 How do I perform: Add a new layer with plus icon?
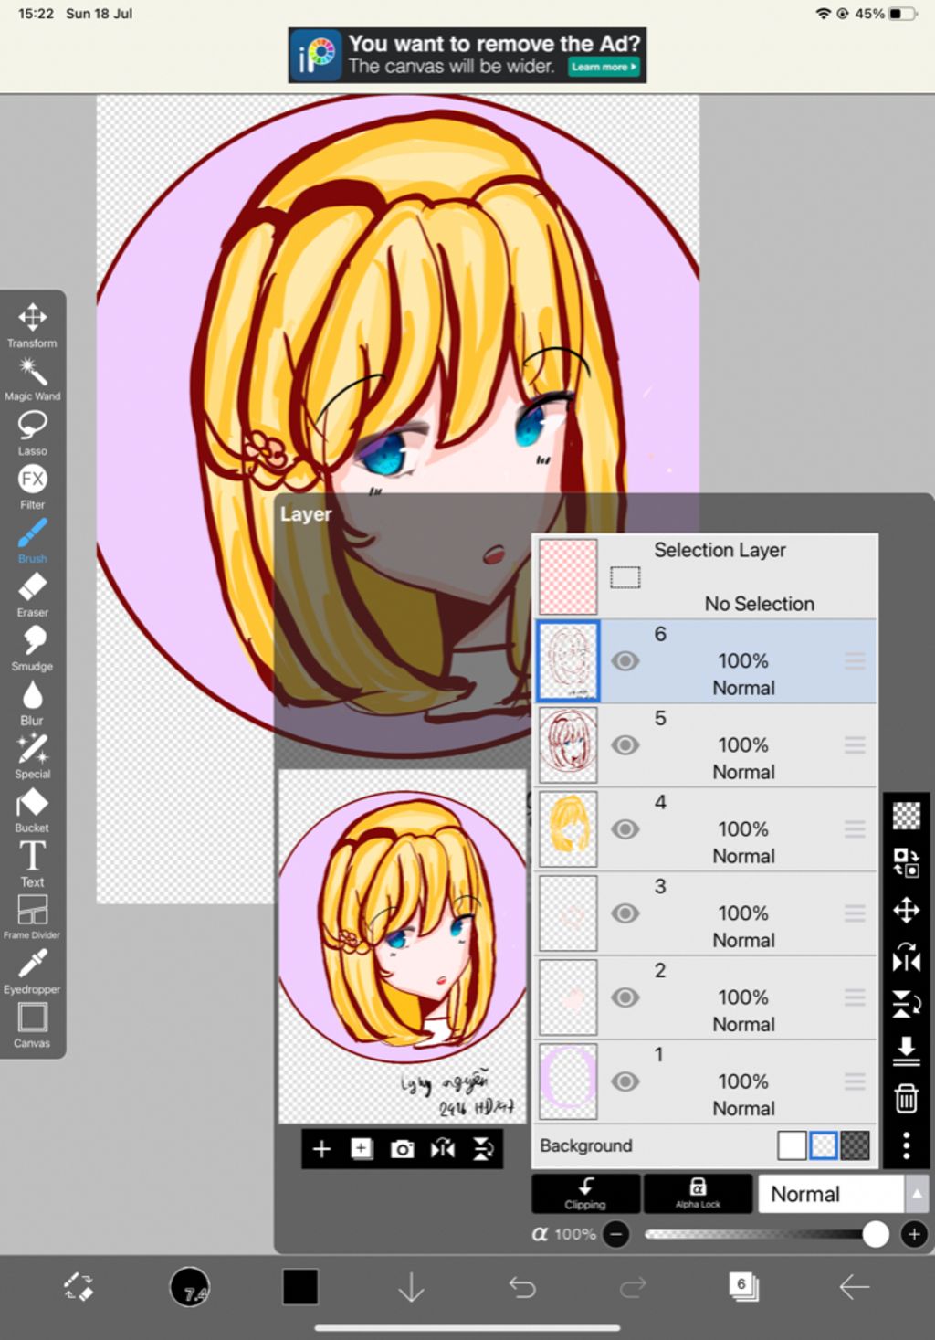pyautogui.click(x=321, y=1149)
